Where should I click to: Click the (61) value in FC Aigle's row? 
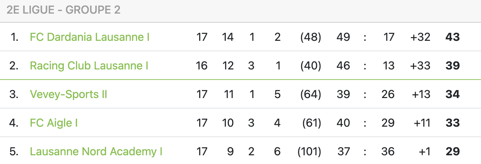tap(311, 123)
